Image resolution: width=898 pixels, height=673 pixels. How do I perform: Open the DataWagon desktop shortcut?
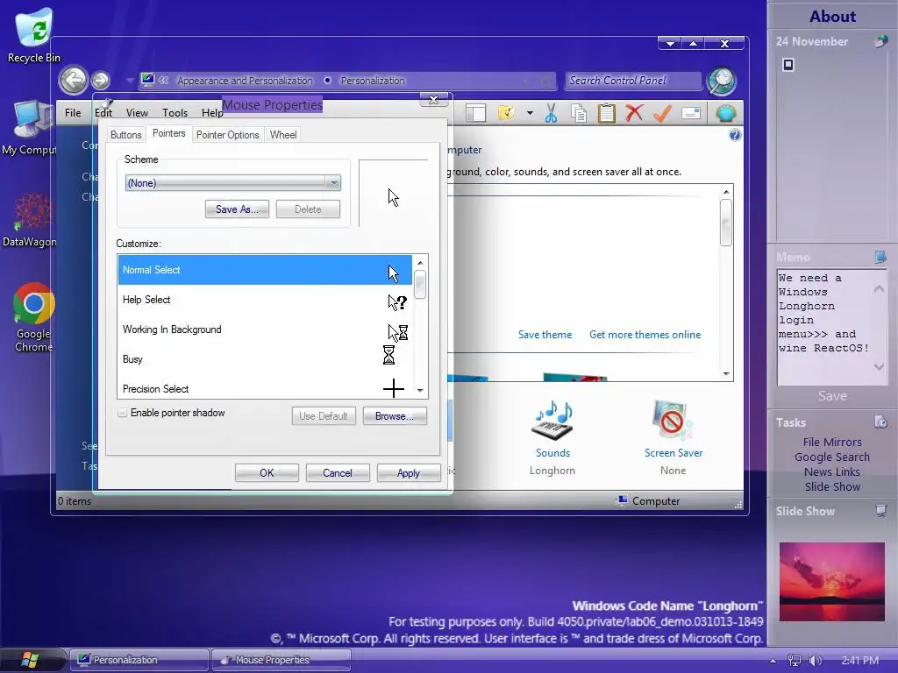click(31, 220)
